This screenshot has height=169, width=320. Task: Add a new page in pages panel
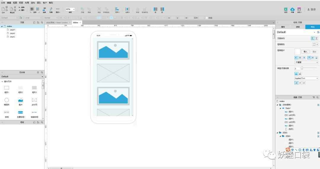tap(34, 22)
